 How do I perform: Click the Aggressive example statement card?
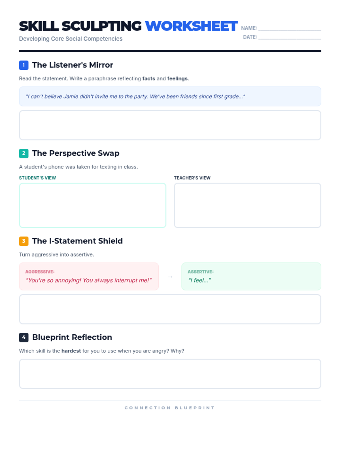pos(89,277)
